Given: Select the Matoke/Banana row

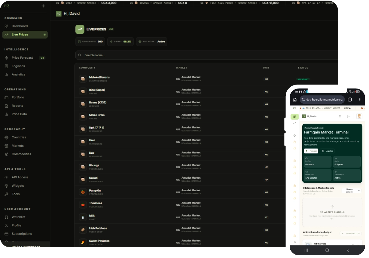Looking at the screenshot, I should [x=206, y=79].
